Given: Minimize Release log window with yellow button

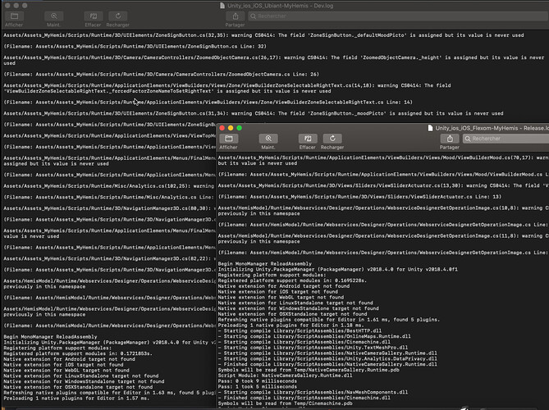Looking at the screenshot, I should tap(231, 128).
